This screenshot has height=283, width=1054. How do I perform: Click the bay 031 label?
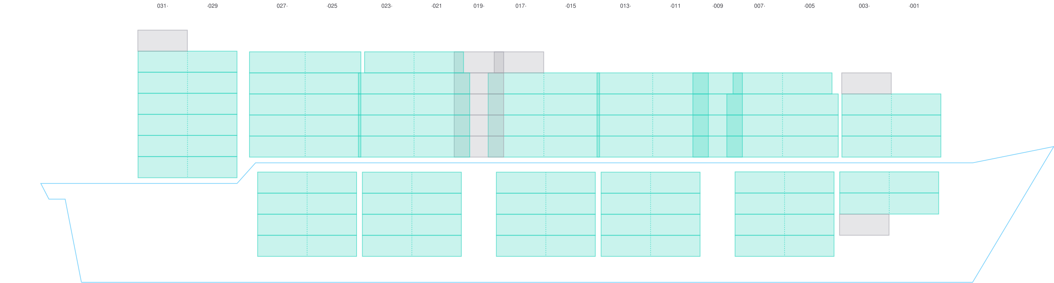[x=162, y=6]
